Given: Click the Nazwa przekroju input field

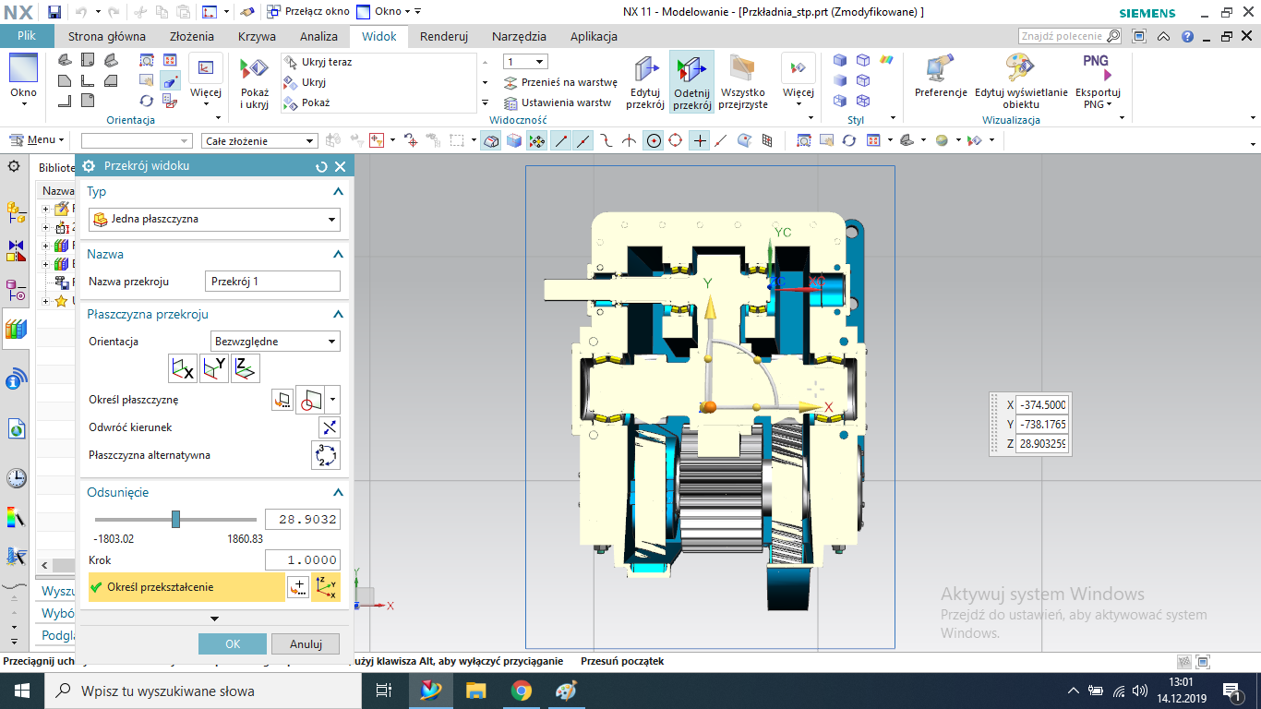Looking at the screenshot, I should tap(272, 282).
